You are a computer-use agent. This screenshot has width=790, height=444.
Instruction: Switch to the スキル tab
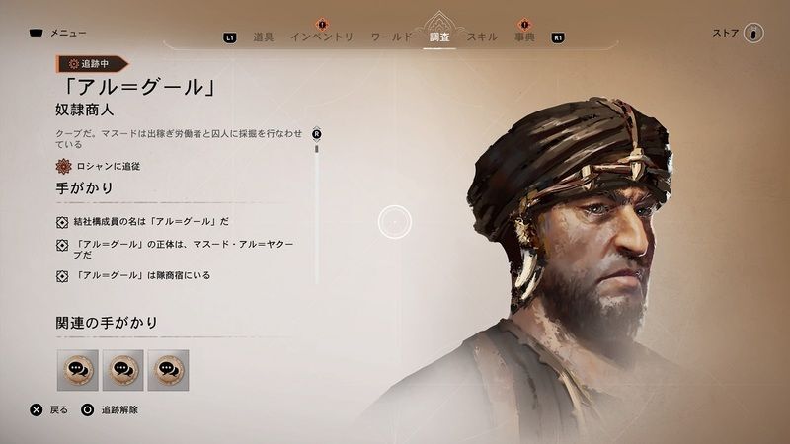tap(482, 37)
